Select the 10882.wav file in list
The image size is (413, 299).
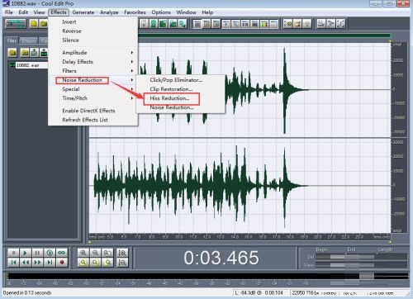[x=27, y=65]
